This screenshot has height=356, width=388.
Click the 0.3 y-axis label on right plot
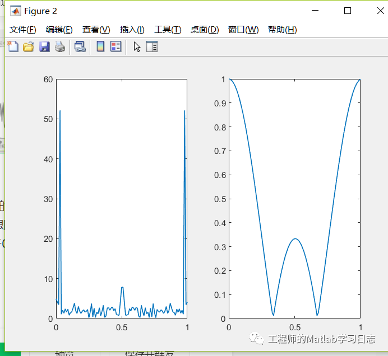pos(220,247)
